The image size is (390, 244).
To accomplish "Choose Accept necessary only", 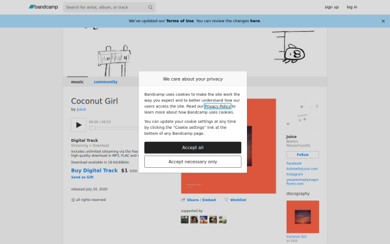I will pyautogui.click(x=193, y=162).
